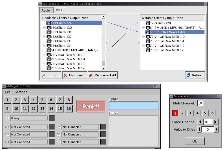Open the Settings menu in midirgui

tap(21, 92)
